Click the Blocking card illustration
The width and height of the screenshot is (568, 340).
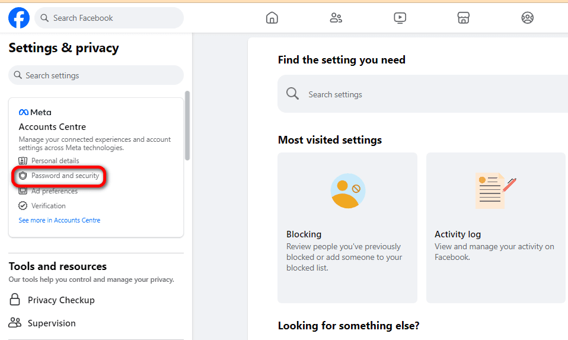(x=348, y=190)
